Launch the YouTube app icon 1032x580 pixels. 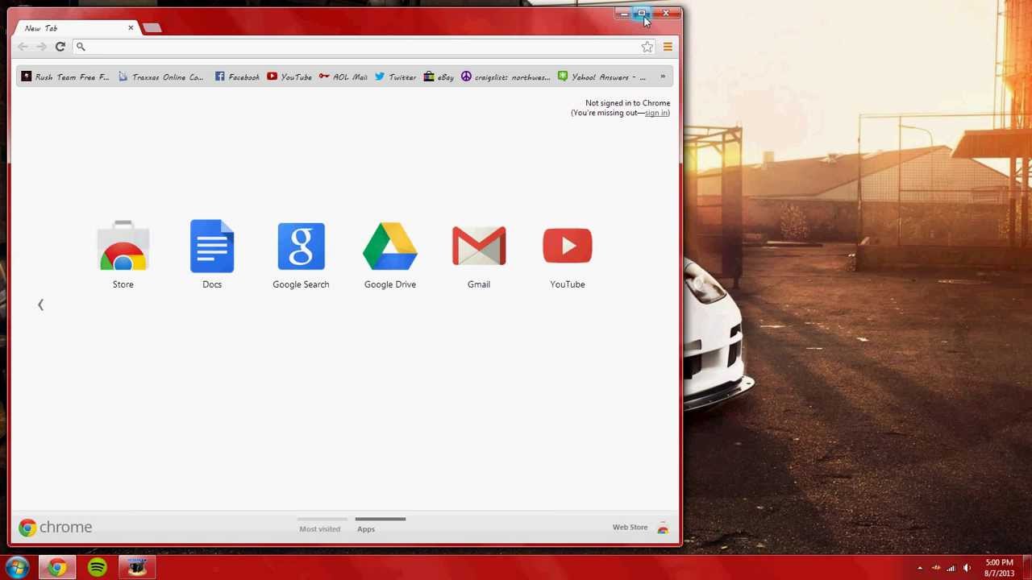(x=568, y=246)
